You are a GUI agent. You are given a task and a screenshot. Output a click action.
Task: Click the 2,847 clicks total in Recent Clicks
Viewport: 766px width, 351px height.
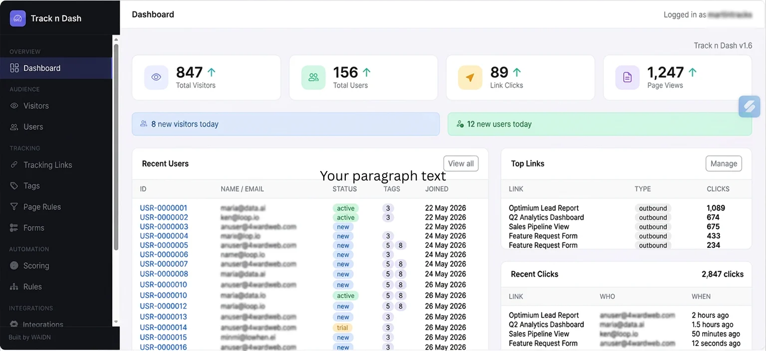pos(723,274)
